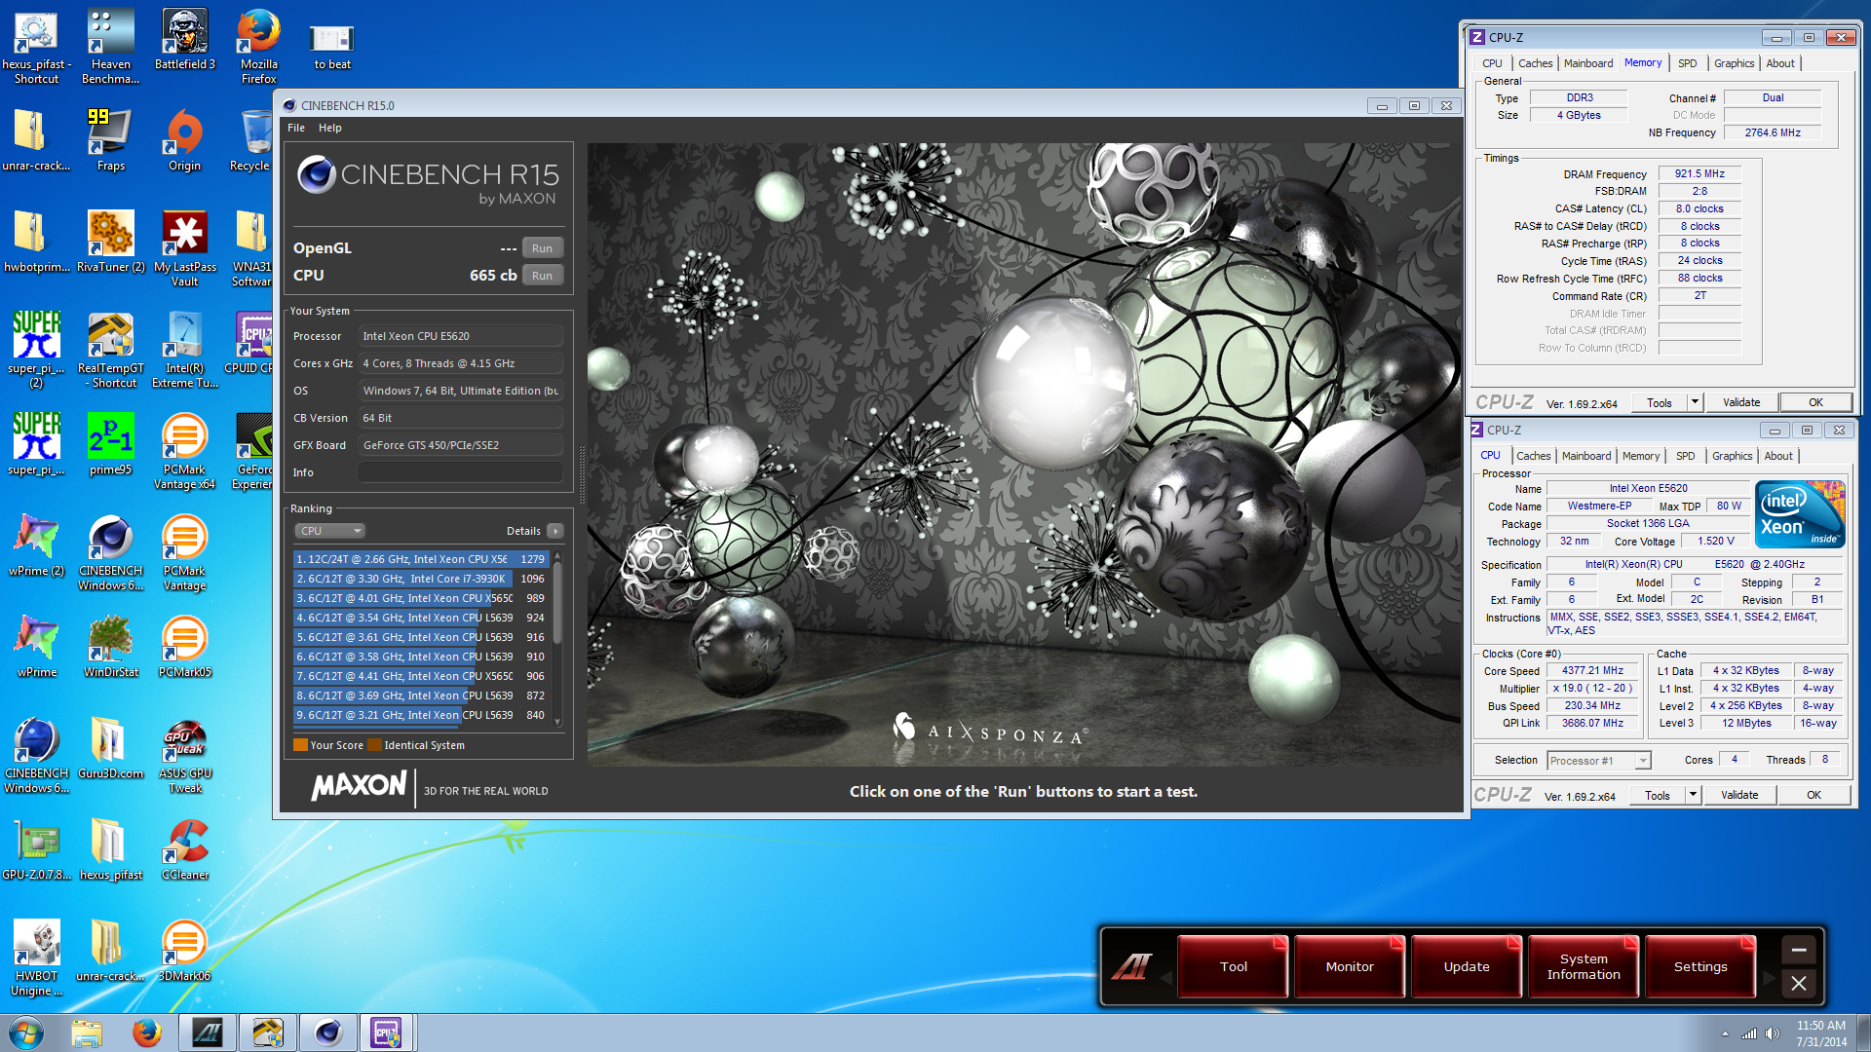The width and height of the screenshot is (1871, 1052).
Task: Open Settings in the AI Suite bar
Action: [1700, 966]
